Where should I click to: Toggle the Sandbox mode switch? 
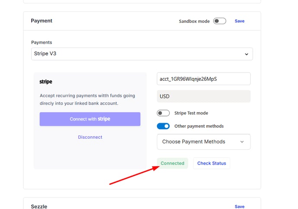point(220,21)
